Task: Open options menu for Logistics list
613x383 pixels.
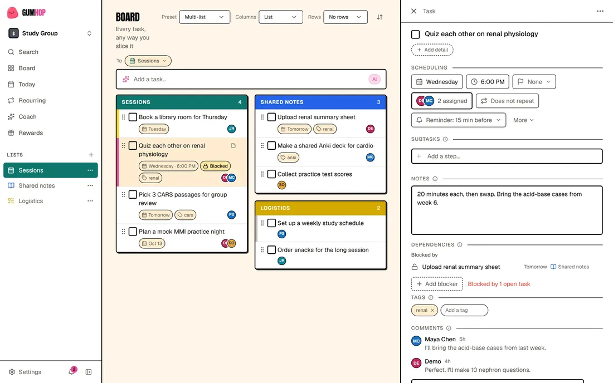Action: pyautogui.click(x=90, y=200)
